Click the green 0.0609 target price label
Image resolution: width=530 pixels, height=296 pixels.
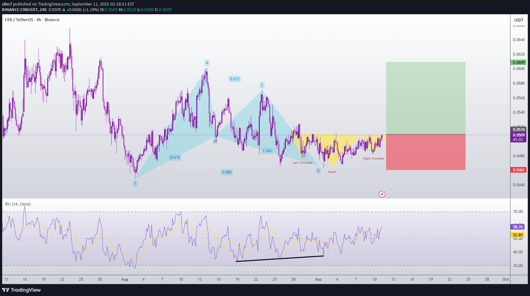[x=518, y=63]
